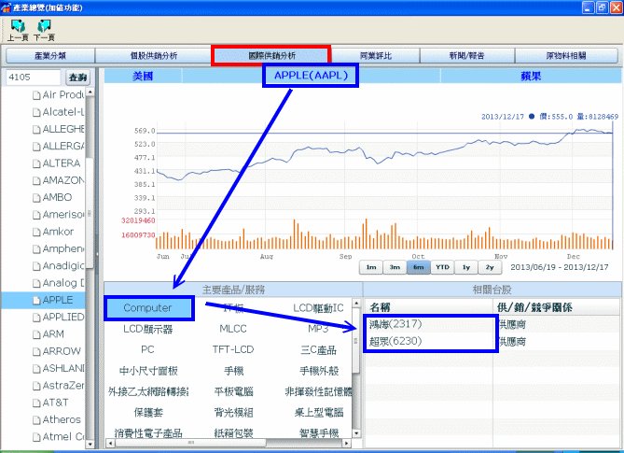This screenshot has width=624, height=453.
Task: Open the 同業評比 tab
Action: (376, 56)
